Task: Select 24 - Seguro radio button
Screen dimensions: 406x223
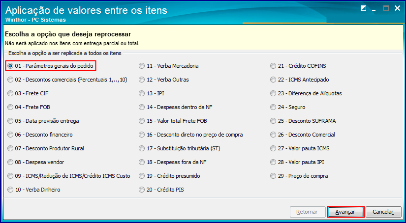Action: [x=288, y=107]
